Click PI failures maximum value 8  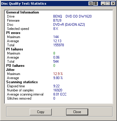(x=54, y=53)
